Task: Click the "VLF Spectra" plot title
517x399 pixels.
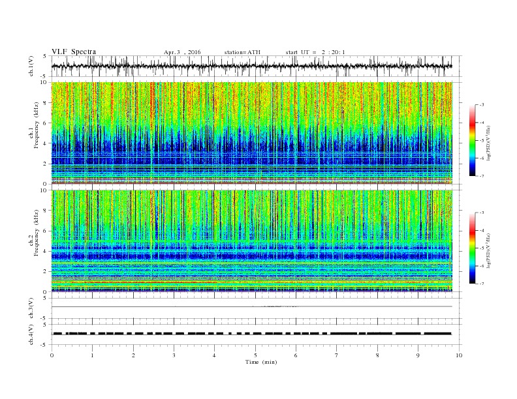Action: point(74,52)
